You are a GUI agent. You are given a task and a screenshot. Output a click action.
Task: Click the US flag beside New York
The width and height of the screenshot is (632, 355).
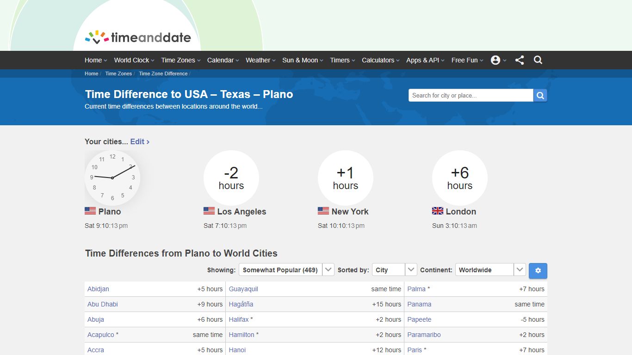(x=323, y=211)
